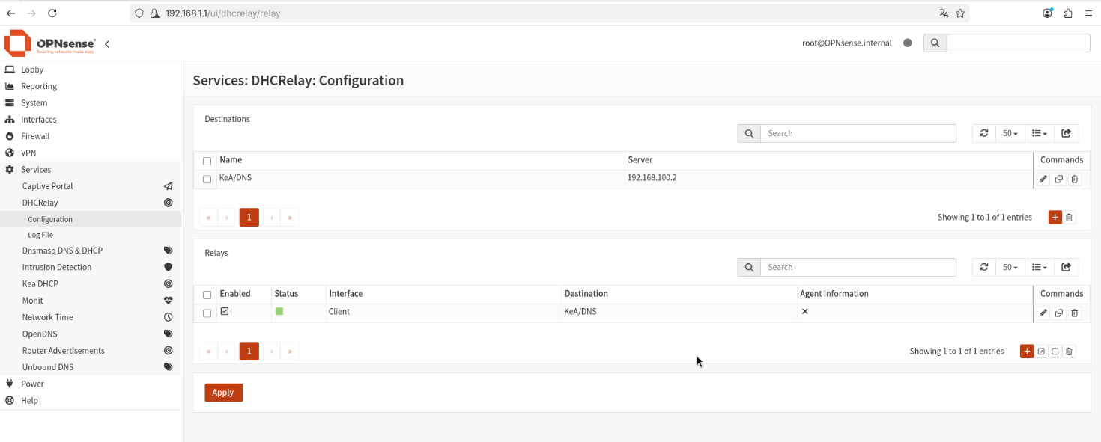The width and height of the screenshot is (1101, 442).
Task: Refresh the Destinations table
Action: [x=984, y=133]
